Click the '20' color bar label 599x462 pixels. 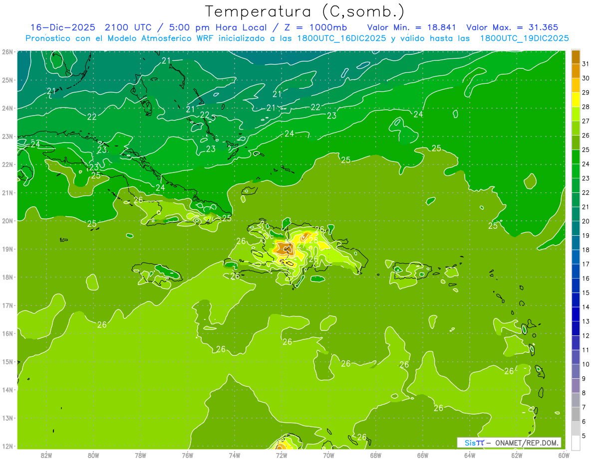(586, 221)
